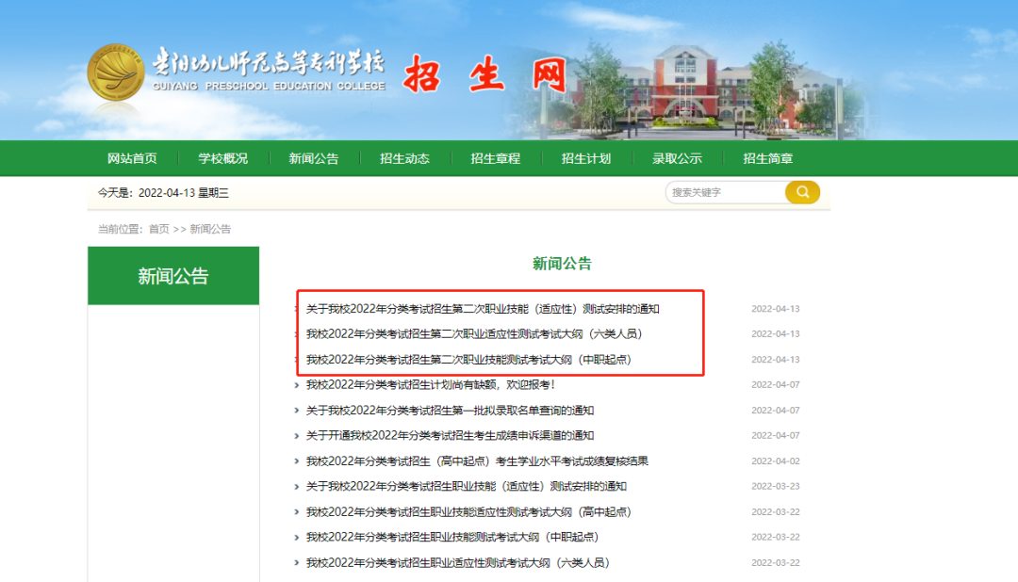Click the 新闻公告 green sidebar header
Viewport: 1018px width, 582px height.
[173, 276]
